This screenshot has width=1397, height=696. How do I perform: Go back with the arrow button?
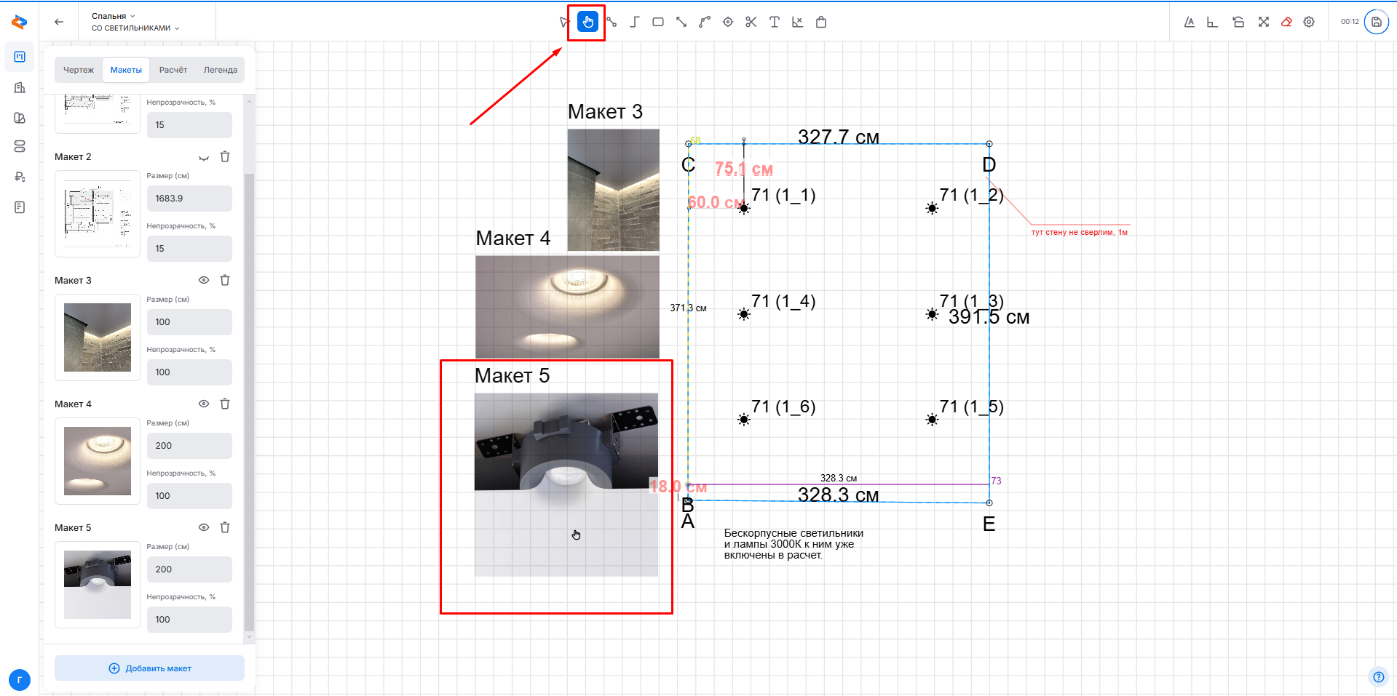click(59, 22)
